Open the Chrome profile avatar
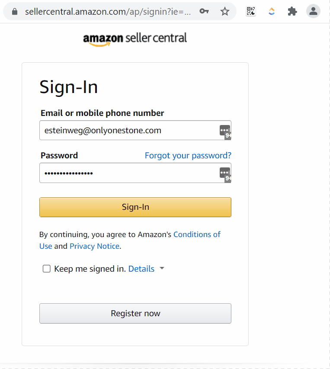The width and height of the screenshot is (330, 369). (313, 11)
